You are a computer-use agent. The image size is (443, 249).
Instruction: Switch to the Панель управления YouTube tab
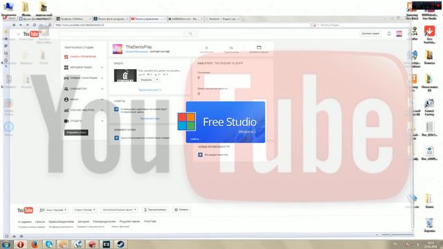pos(148,19)
